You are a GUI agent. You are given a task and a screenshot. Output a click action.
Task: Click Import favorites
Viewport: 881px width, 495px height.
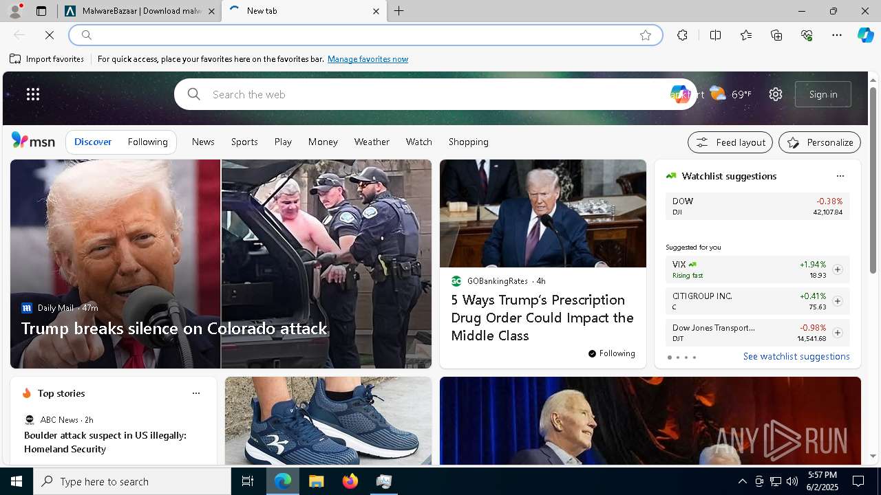click(47, 59)
